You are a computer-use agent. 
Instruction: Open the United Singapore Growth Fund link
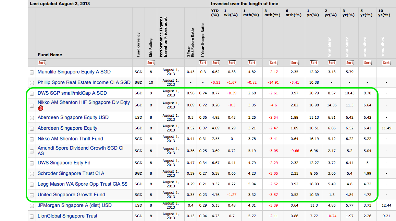pos(71,195)
